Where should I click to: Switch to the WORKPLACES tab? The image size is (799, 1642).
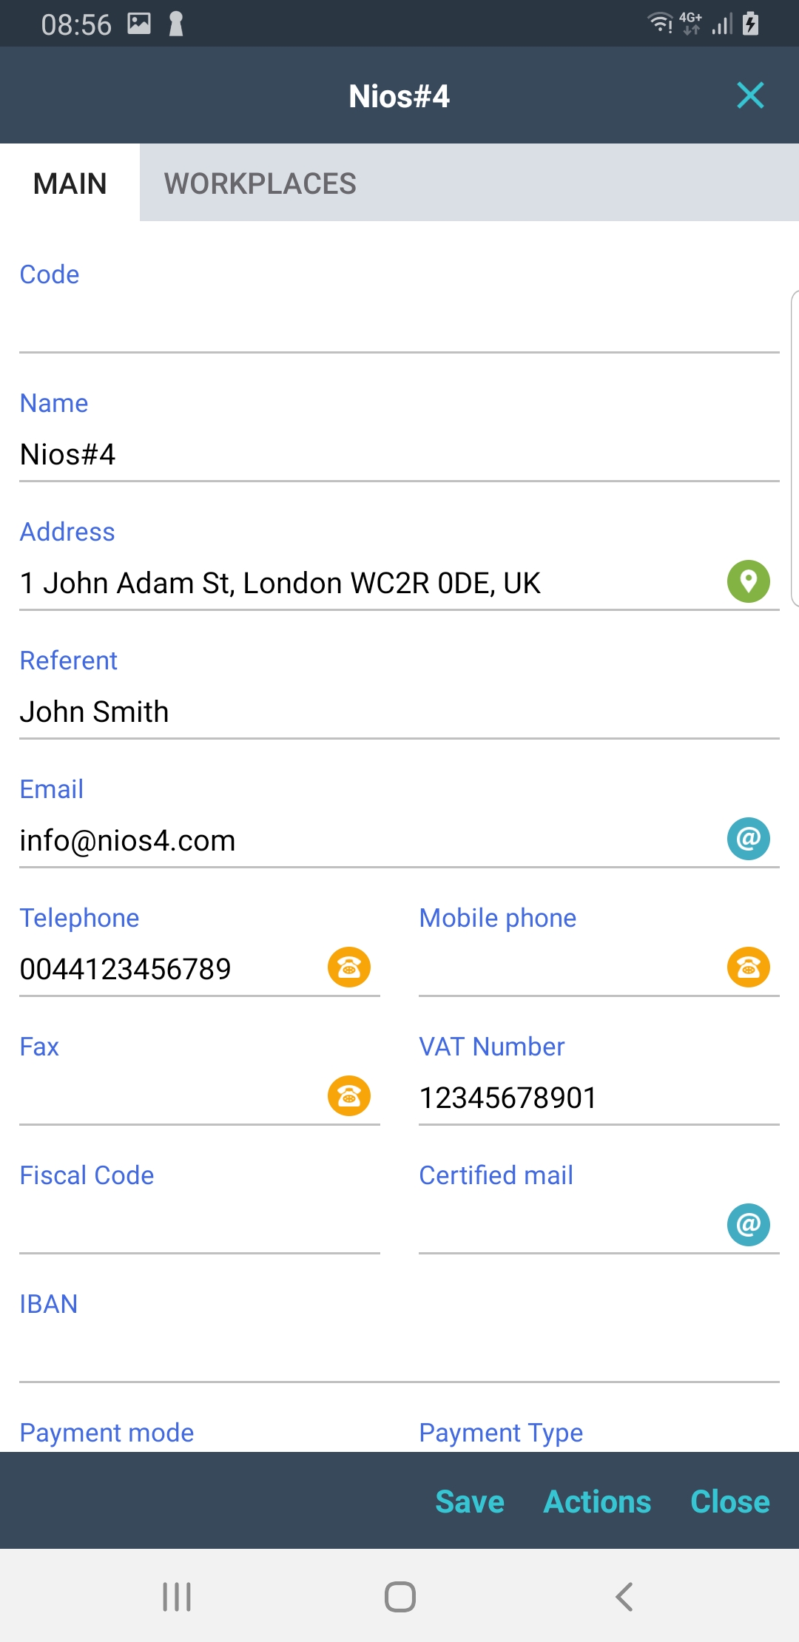pos(260,183)
